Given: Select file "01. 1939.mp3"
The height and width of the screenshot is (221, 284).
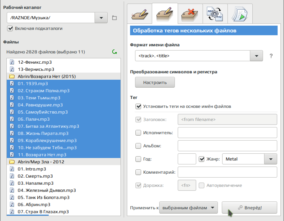Looking at the screenshot, I should click(x=64, y=83).
